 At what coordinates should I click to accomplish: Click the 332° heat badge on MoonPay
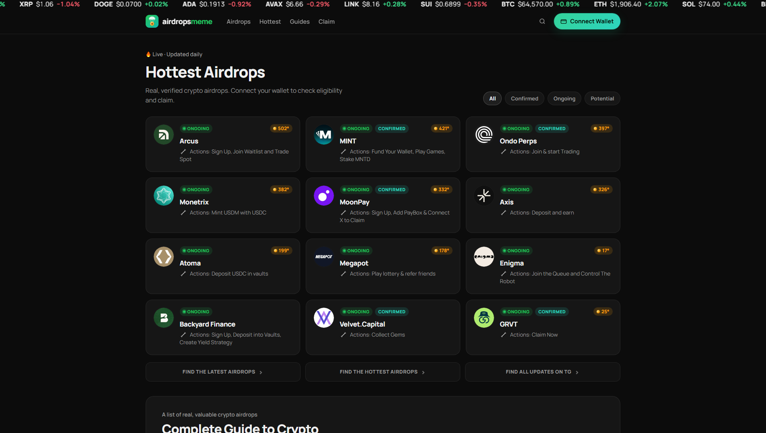(441, 190)
